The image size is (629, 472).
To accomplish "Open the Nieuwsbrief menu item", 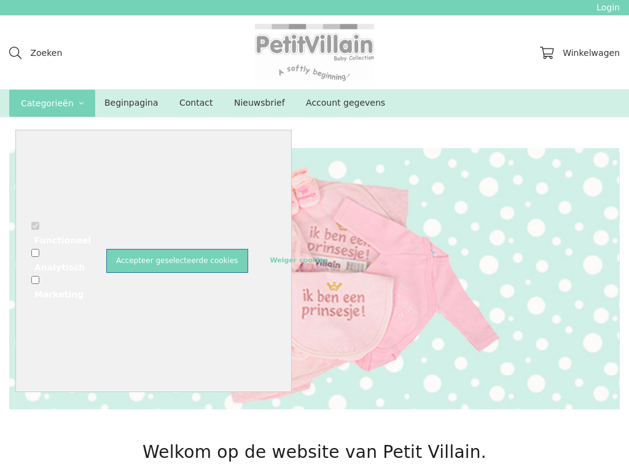I will pos(260,103).
